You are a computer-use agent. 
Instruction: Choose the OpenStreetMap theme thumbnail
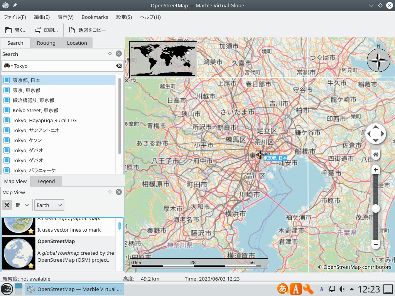click(19, 253)
